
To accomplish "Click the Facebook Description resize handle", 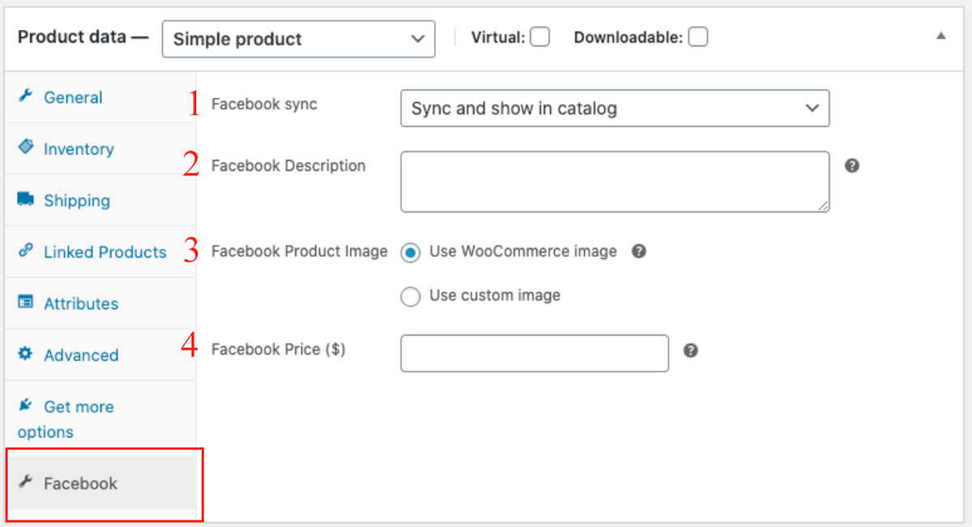I will tap(823, 206).
